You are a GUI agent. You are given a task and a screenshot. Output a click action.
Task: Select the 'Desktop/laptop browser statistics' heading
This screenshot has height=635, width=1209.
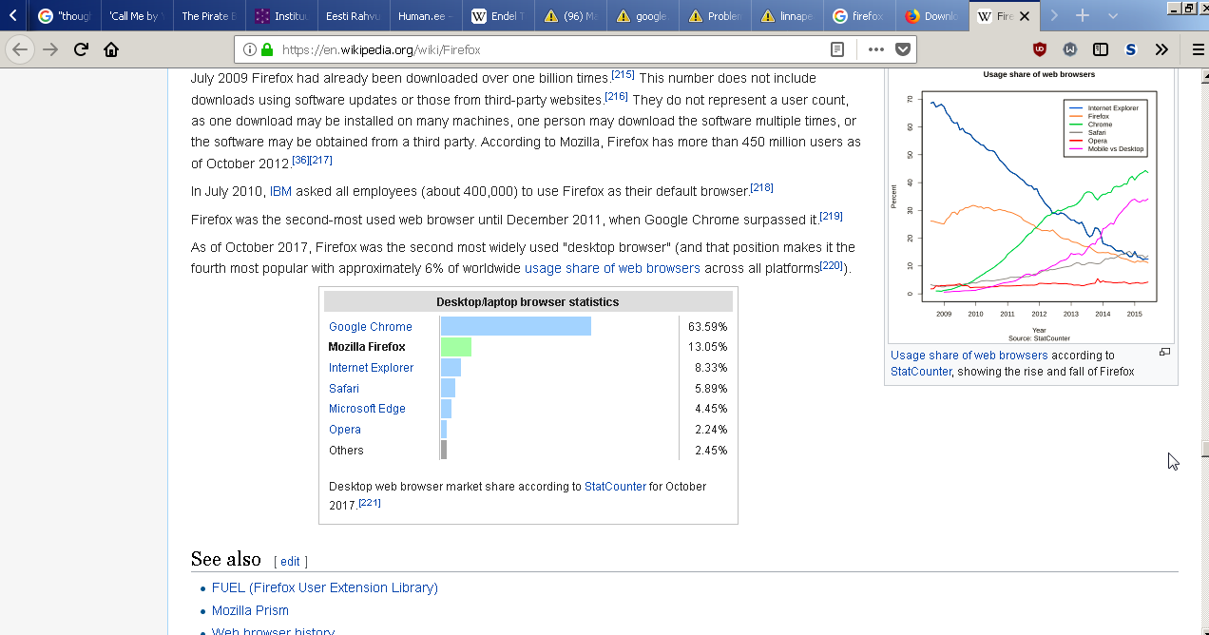point(528,301)
